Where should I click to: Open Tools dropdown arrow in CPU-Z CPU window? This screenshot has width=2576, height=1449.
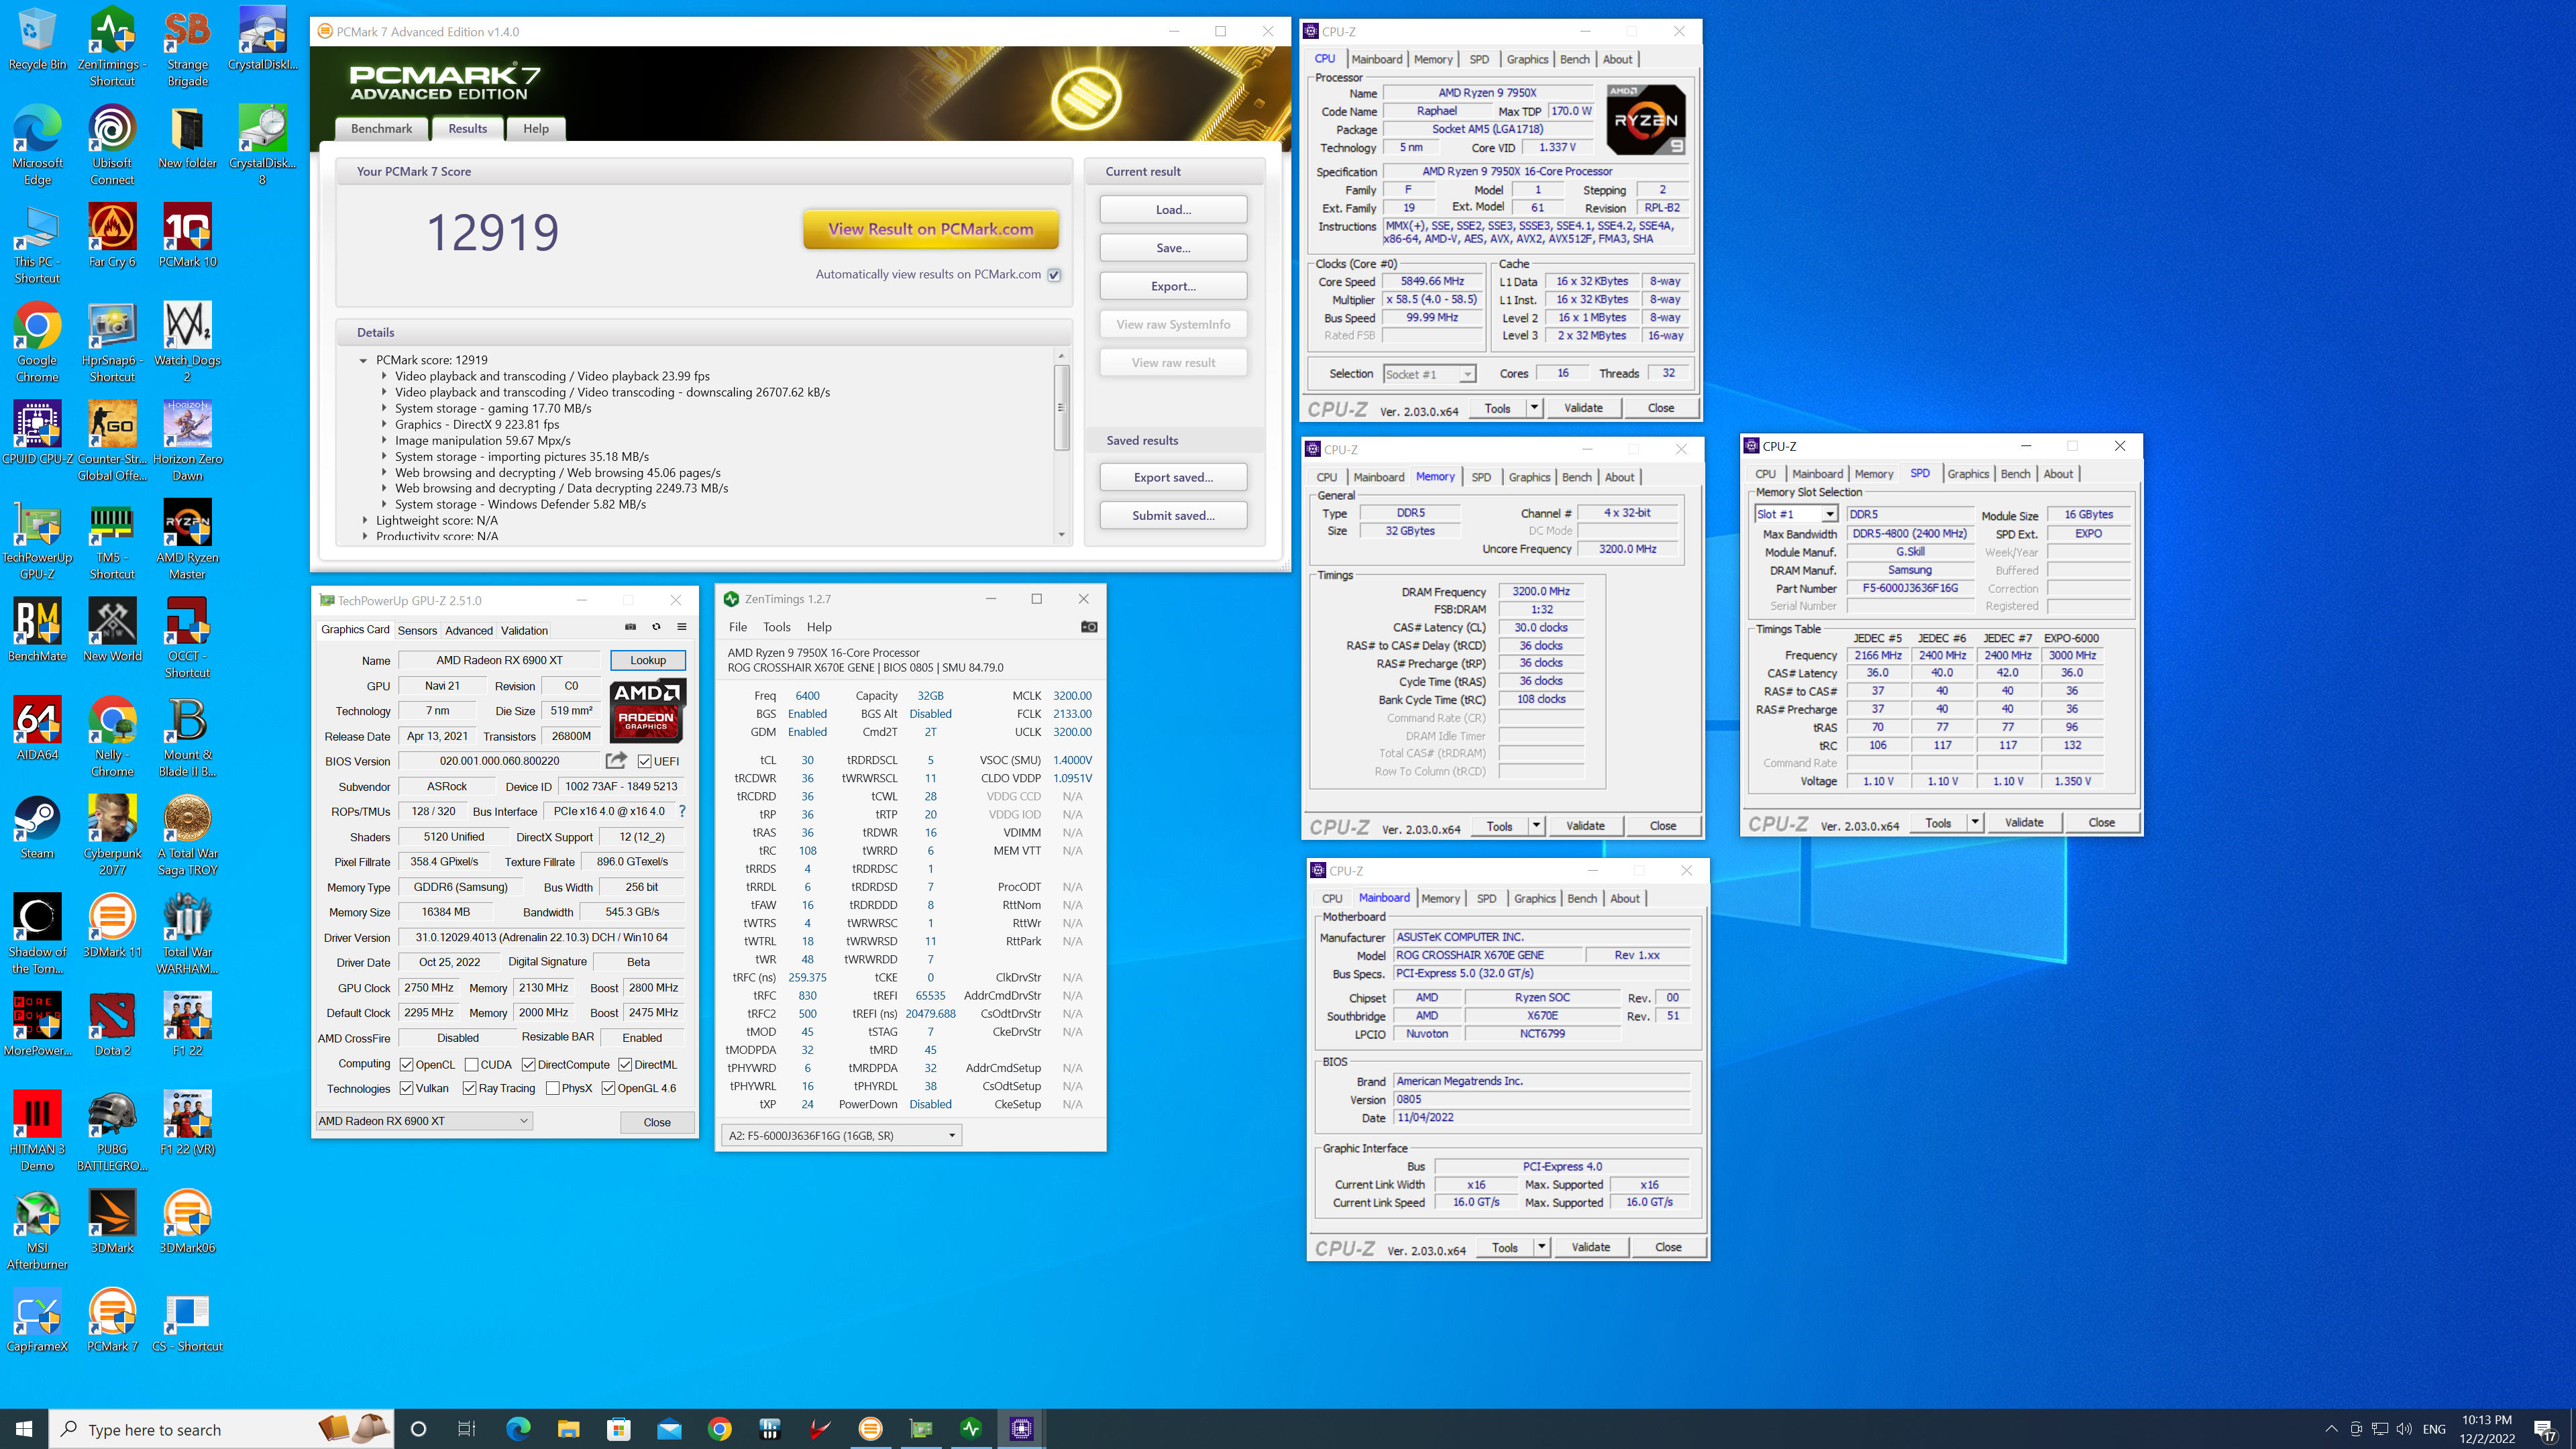pos(1533,407)
